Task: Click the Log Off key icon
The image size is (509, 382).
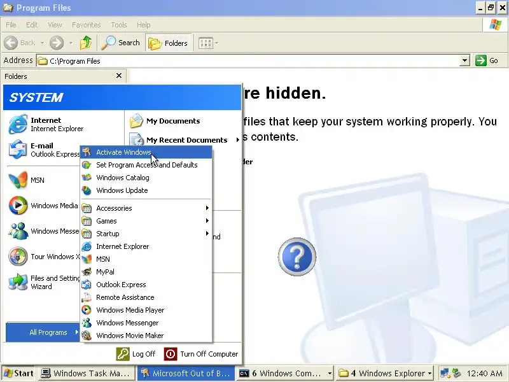Action: [123, 354]
